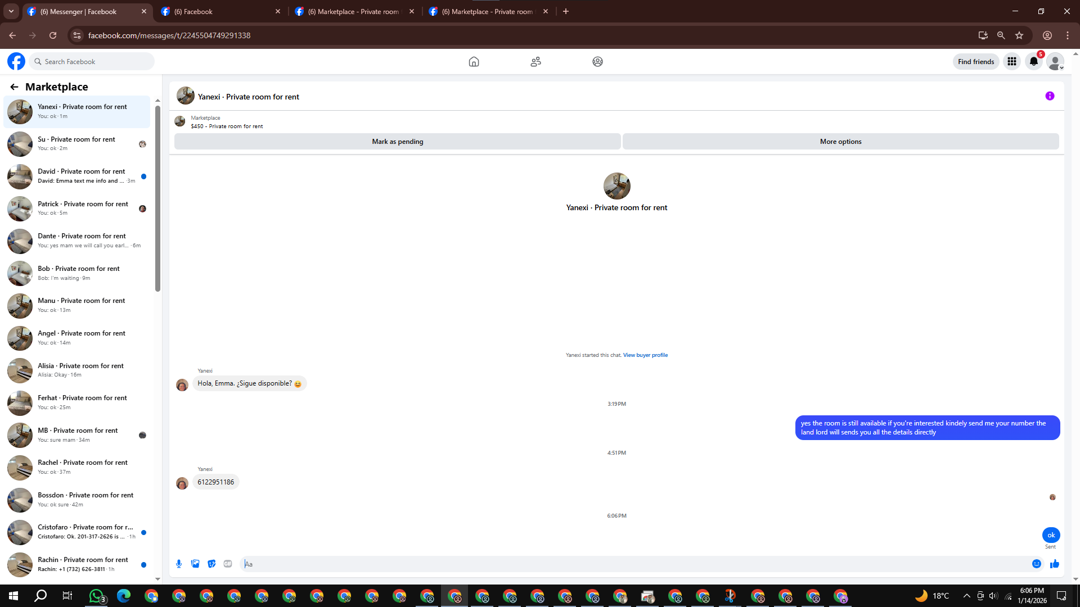Click More options button
The height and width of the screenshot is (607, 1080).
point(840,142)
